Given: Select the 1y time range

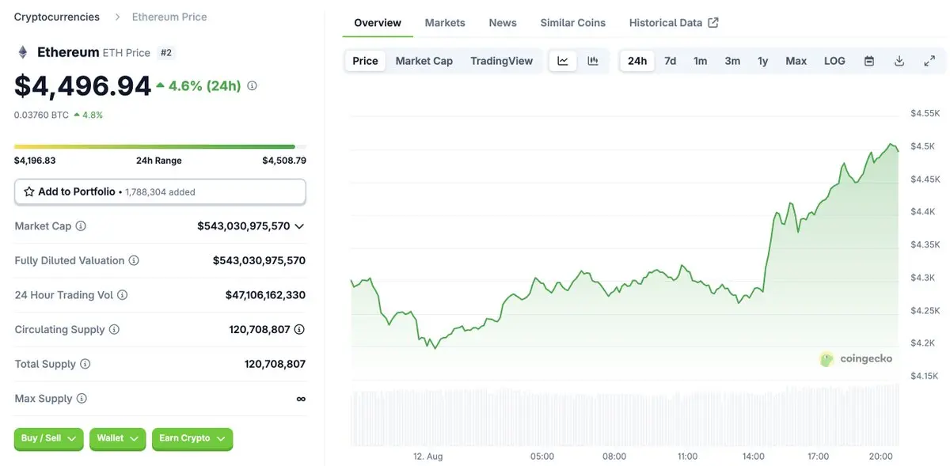Looking at the screenshot, I should (x=763, y=61).
